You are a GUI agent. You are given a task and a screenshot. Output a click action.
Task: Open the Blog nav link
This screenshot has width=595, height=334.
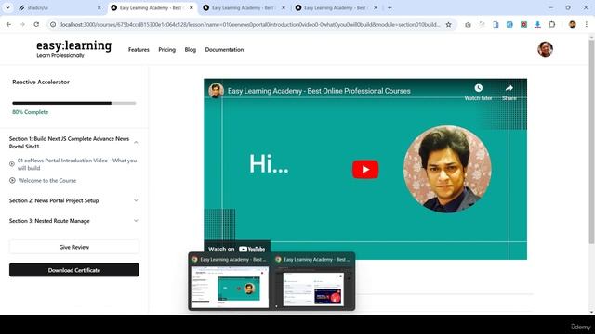(190, 49)
